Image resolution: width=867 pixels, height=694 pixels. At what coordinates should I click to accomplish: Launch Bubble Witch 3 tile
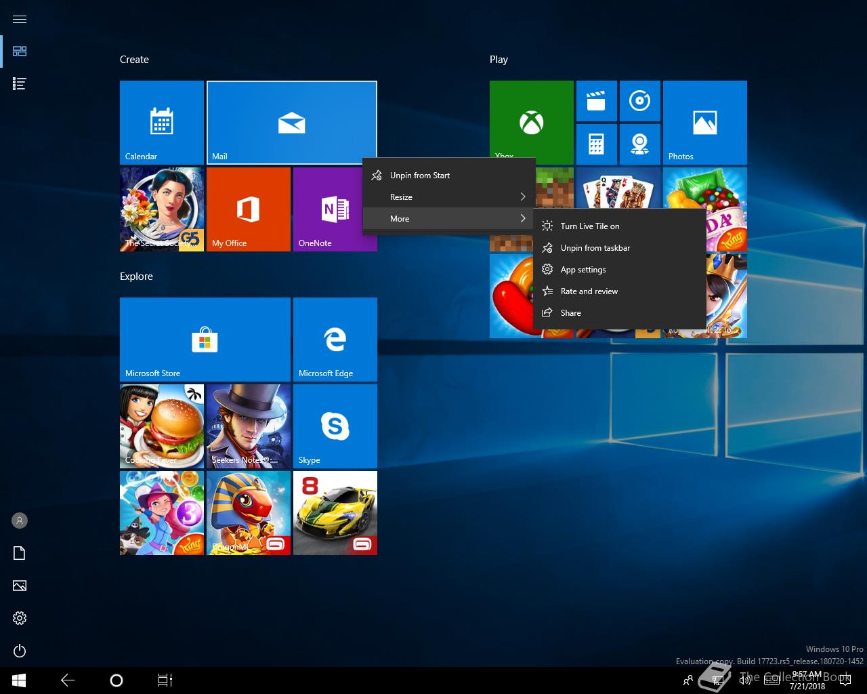point(162,513)
